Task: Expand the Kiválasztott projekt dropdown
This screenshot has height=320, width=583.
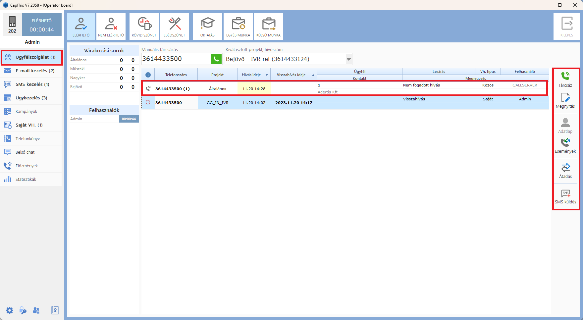Action: click(348, 59)
